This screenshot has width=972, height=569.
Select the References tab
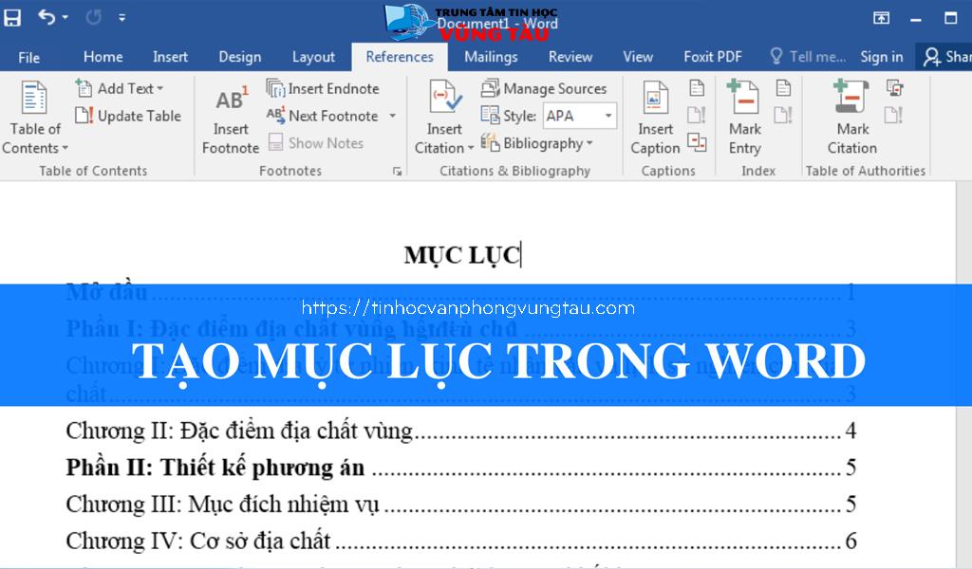400,57
